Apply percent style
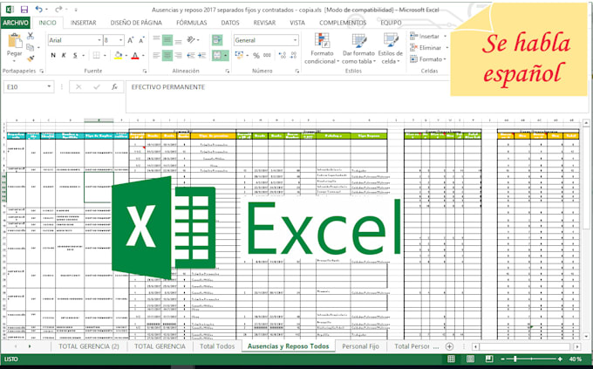593x369 pixels. click(256, 55)
